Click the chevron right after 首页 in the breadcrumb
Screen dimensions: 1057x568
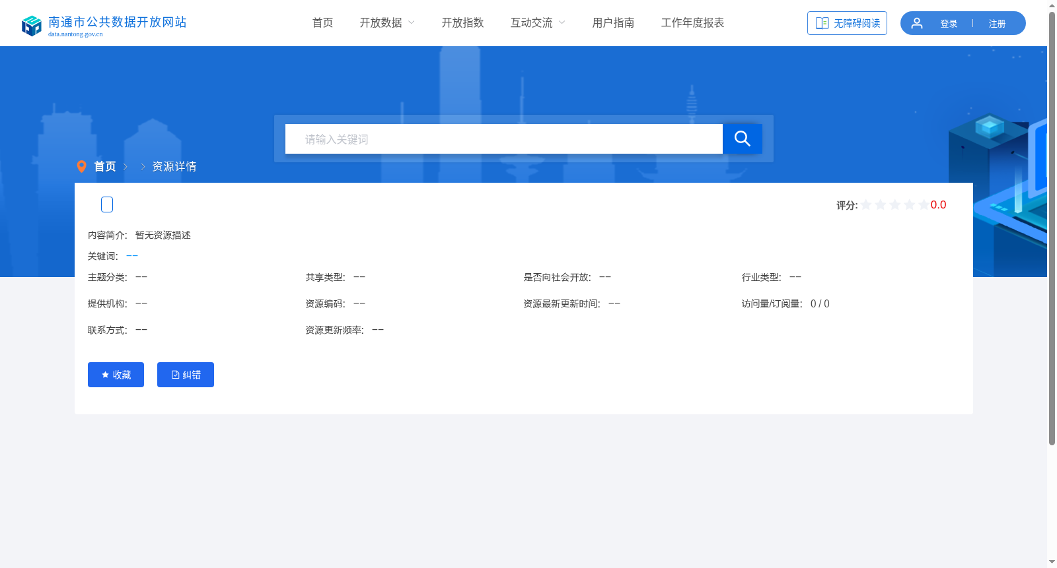(x=126, y=167)
